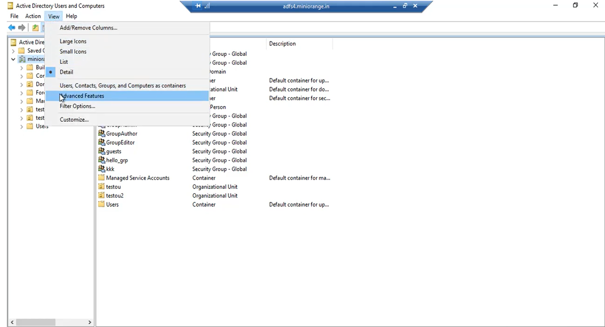Click the kkk group icon
This screenshot has height=327, width=605.
101,168
